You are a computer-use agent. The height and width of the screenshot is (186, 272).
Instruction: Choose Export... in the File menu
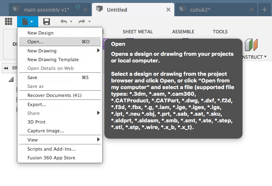tap(37, 104)
